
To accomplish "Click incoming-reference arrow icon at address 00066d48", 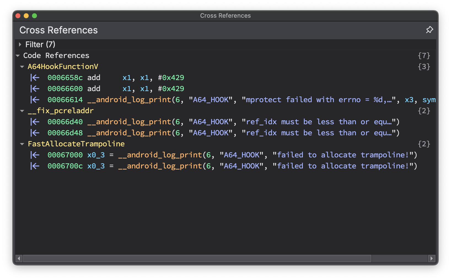I will (35, 133).
